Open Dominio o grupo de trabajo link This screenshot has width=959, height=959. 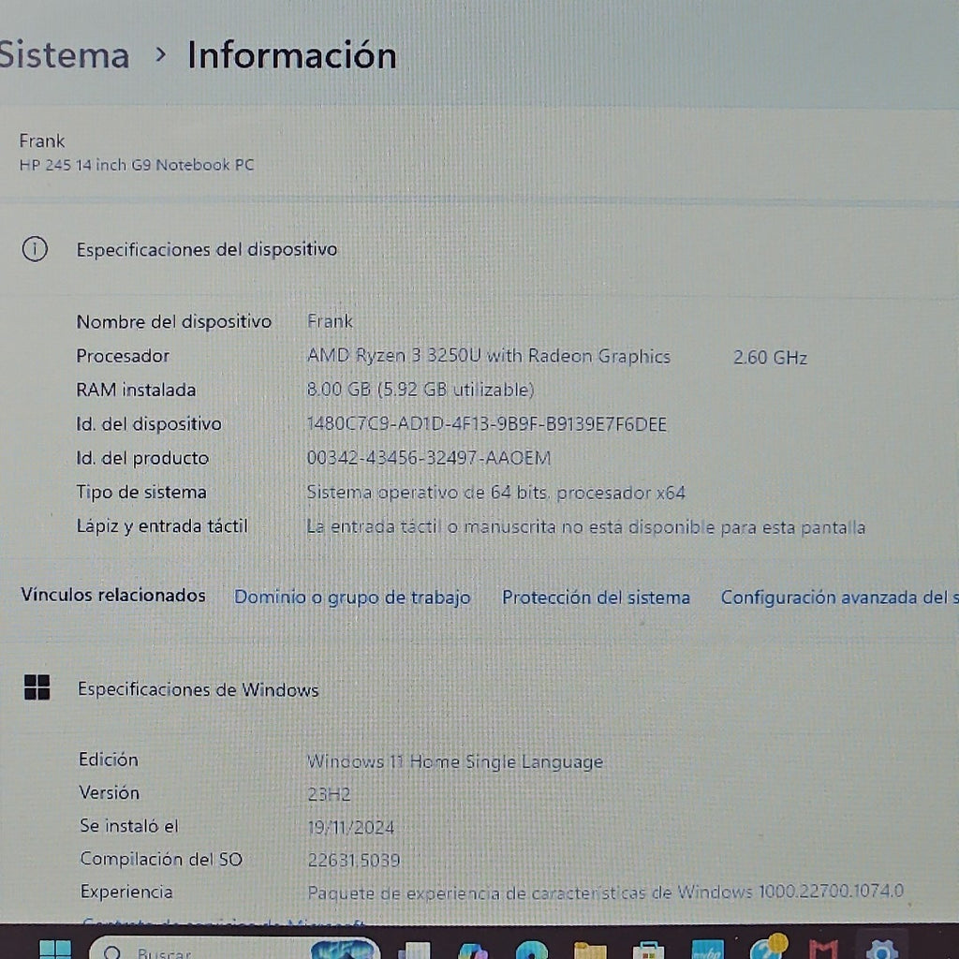[352, 598]
